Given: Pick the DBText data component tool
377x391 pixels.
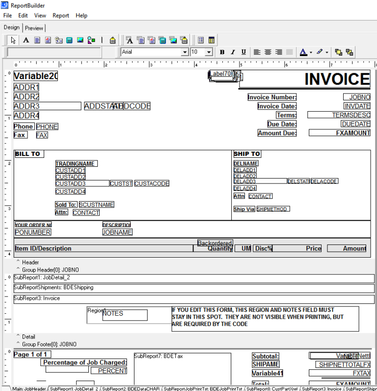Looking at the screenshot, I should tap(130, 40).
